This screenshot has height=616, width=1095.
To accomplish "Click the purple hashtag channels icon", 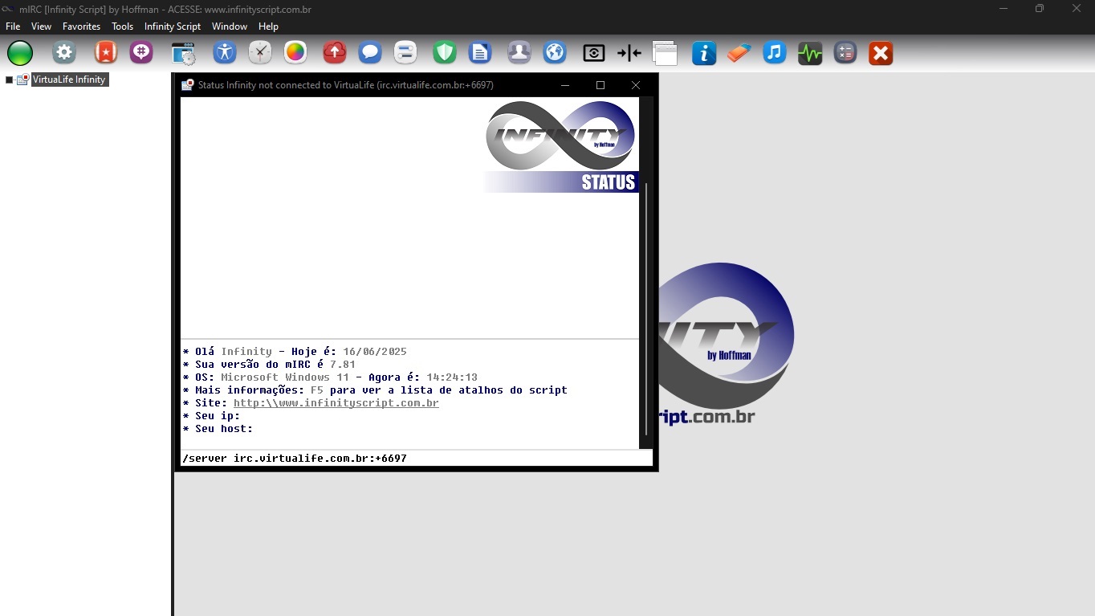I will click(141, 54).
